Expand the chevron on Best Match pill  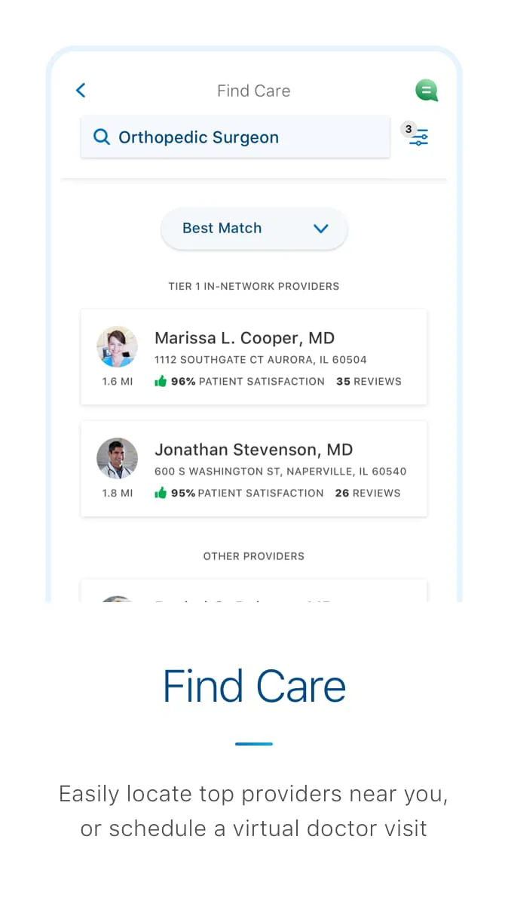(320, 229)
